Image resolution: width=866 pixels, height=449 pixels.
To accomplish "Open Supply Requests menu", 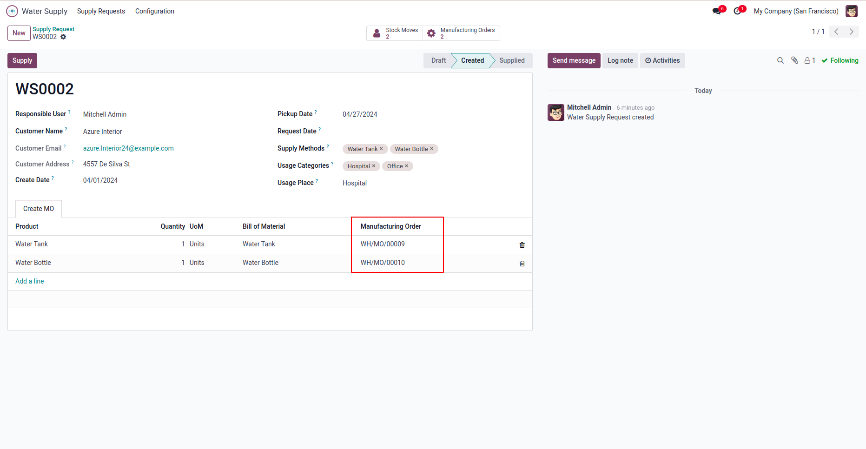I will coord(101,11).
